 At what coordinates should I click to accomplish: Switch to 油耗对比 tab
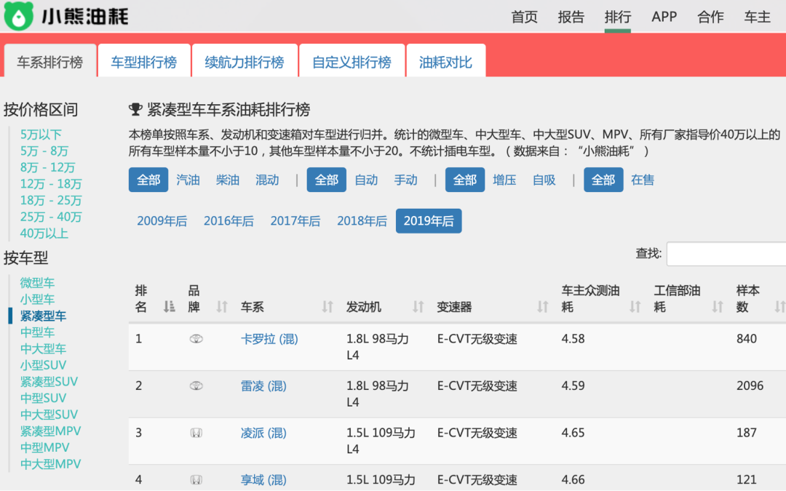click(445, 62)
